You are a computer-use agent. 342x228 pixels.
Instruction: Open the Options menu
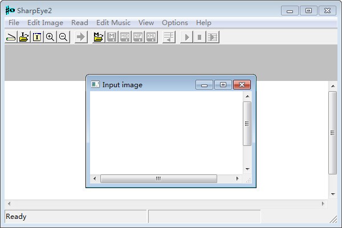click(175, 23)
